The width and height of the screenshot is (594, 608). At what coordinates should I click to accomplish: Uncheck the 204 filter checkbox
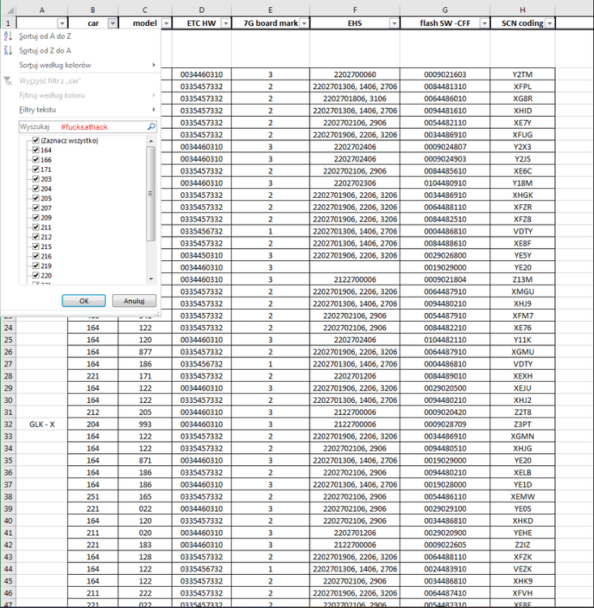pos(36,188)
